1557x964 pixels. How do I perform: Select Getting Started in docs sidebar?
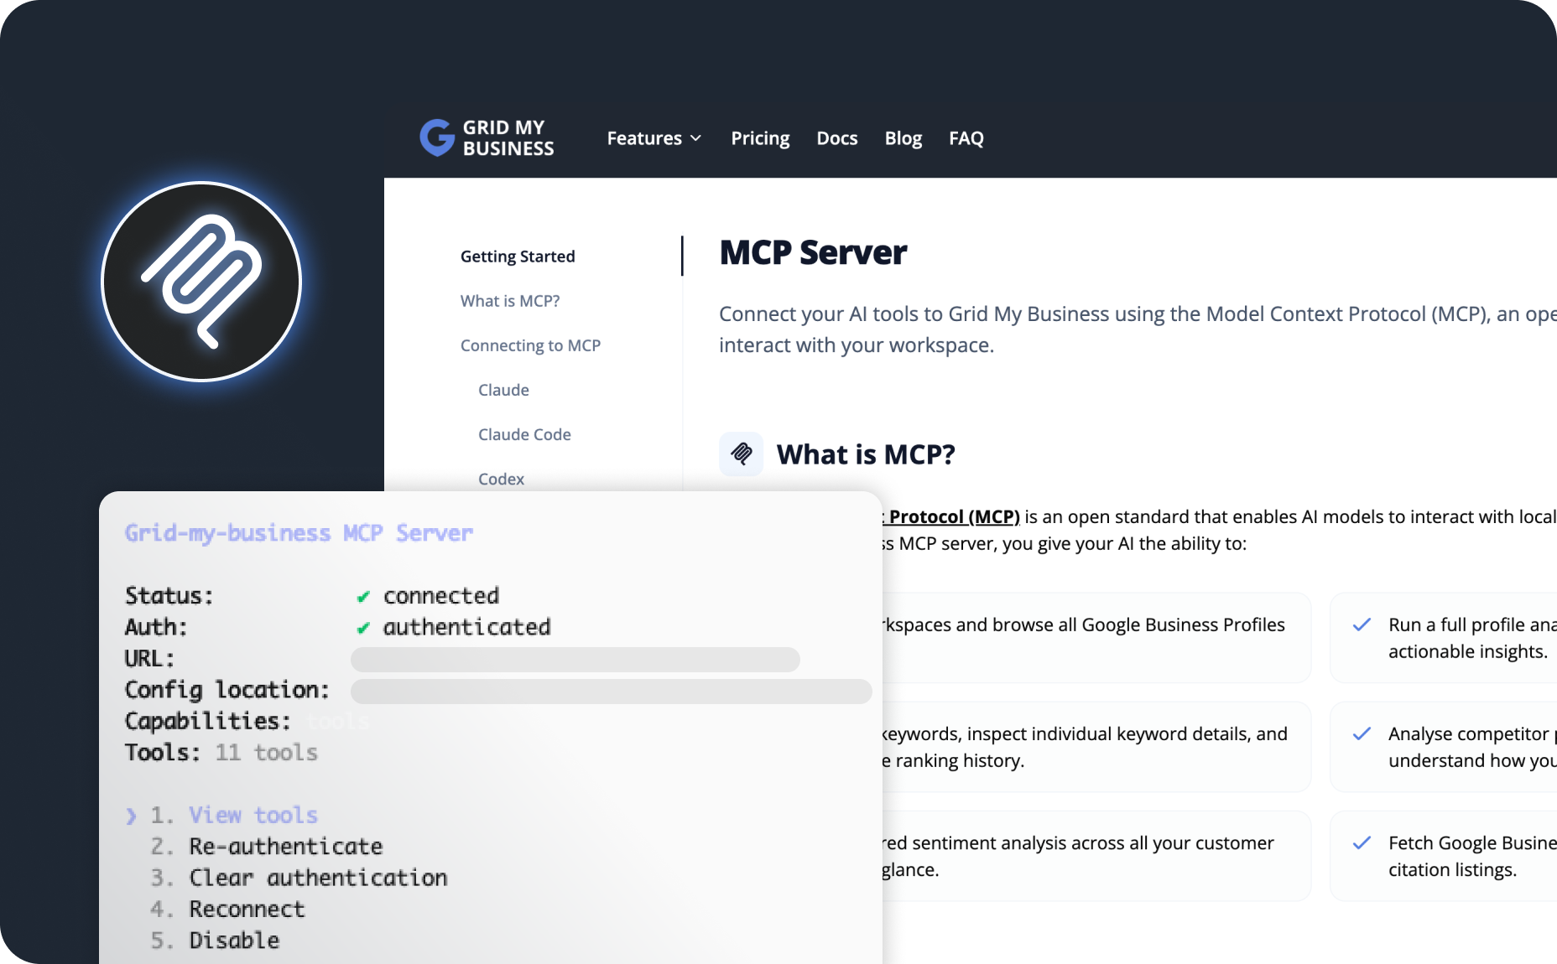[x=518, y=257]
